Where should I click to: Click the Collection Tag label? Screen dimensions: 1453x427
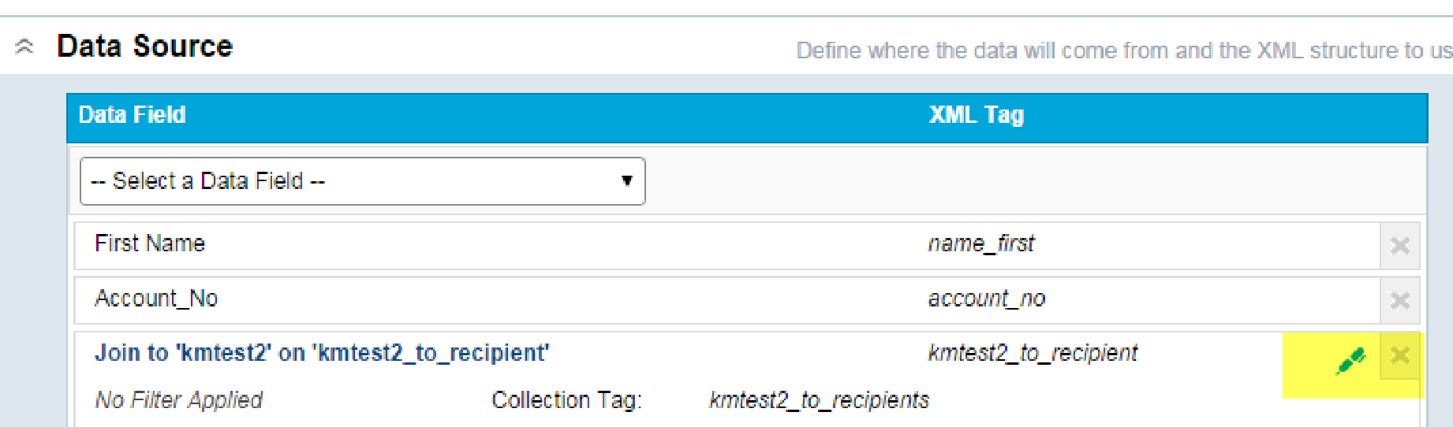coord(566,400)
